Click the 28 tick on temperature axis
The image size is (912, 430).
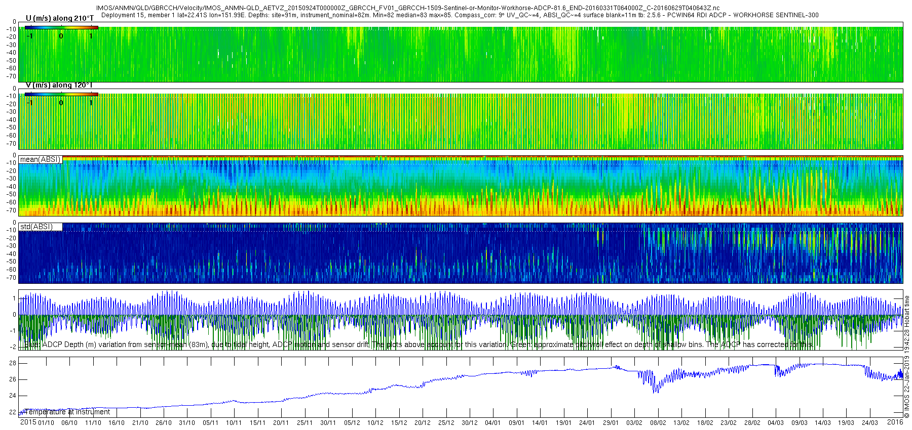pos(13,363)
